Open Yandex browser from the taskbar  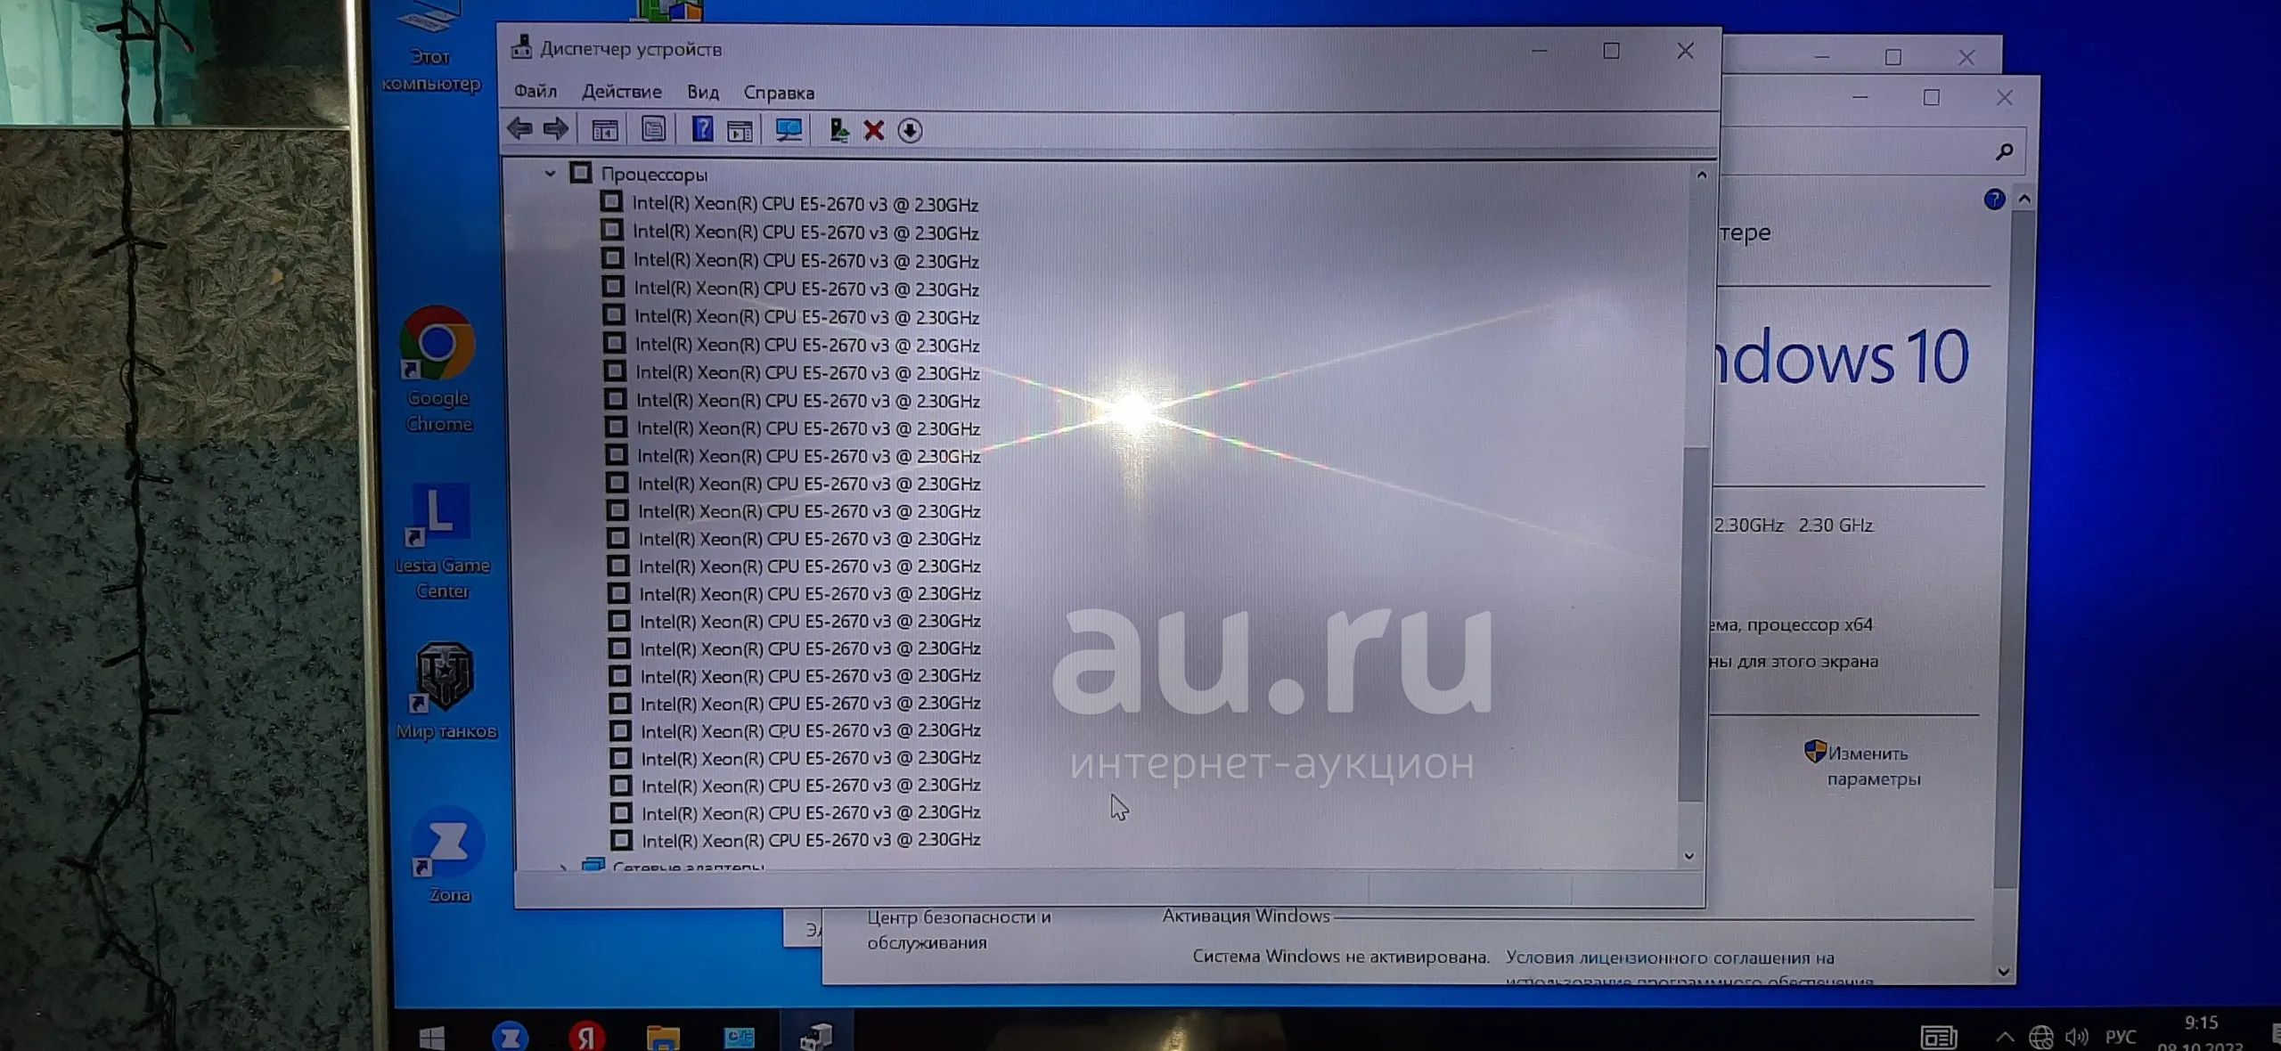586,1037
